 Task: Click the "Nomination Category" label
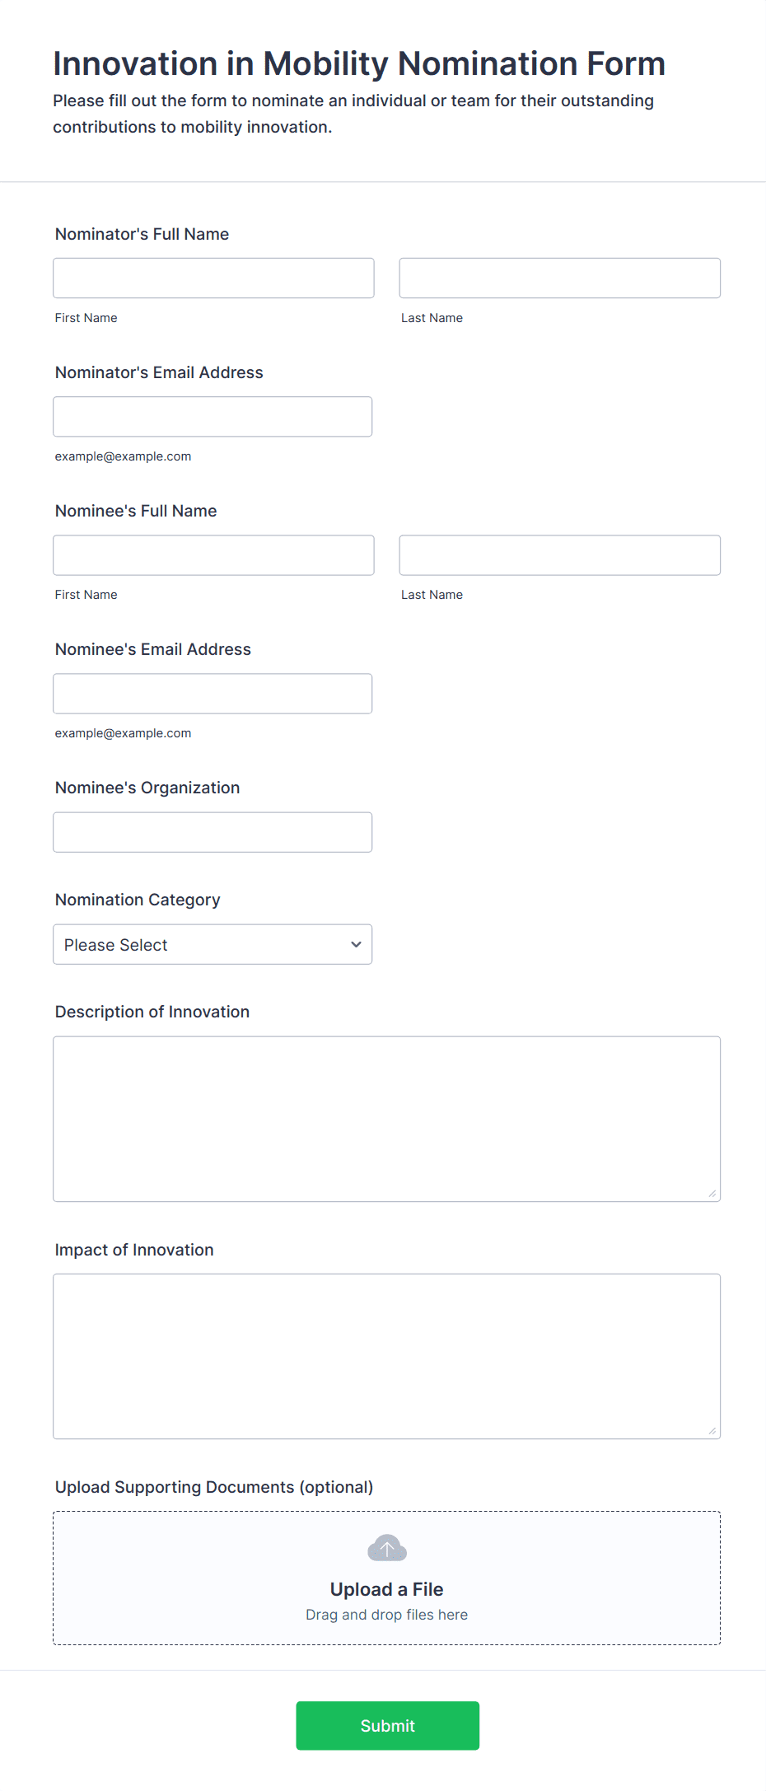(138, 900)
